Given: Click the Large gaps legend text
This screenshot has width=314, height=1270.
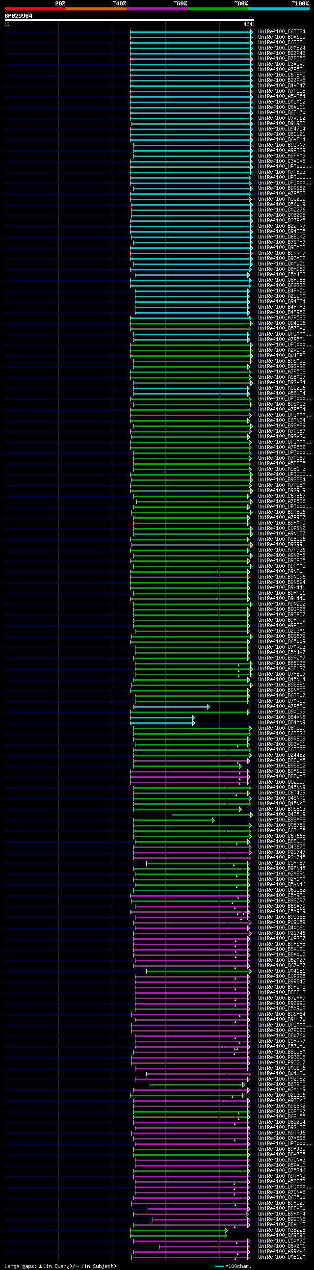Looking at the screenshot, I should click(60, 1266).
